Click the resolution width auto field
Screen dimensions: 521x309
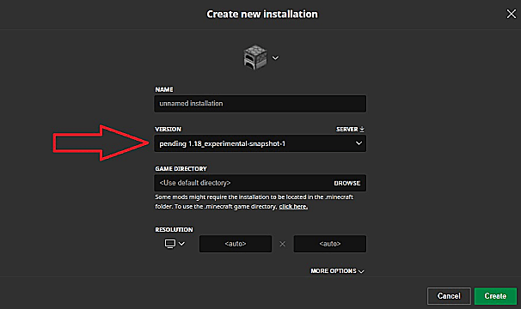point(236,244)
